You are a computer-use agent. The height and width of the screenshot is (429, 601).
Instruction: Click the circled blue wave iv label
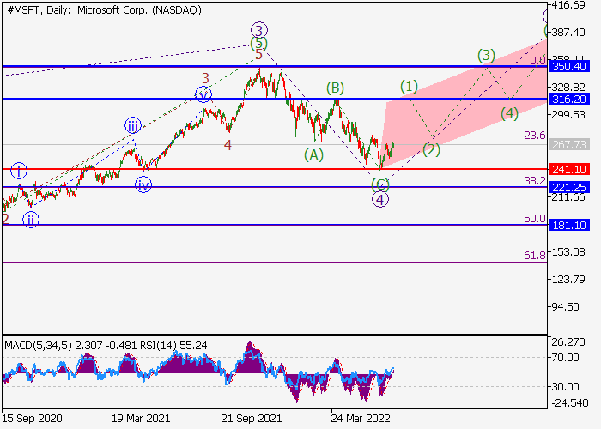coord(143,184)
